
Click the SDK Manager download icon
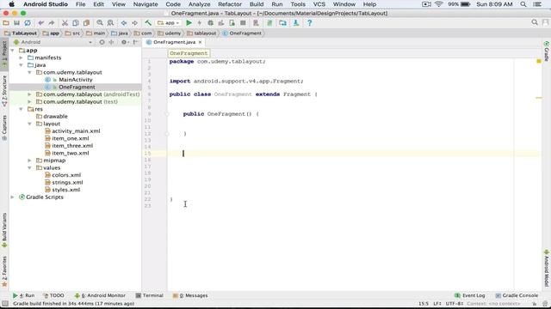pyautogui.click(x=296, y=23)
